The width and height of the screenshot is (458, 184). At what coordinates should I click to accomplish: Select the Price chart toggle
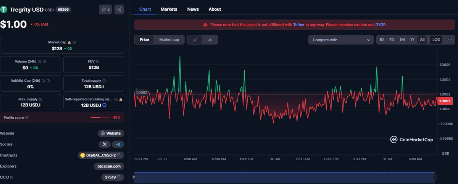[x=144, y=40]
